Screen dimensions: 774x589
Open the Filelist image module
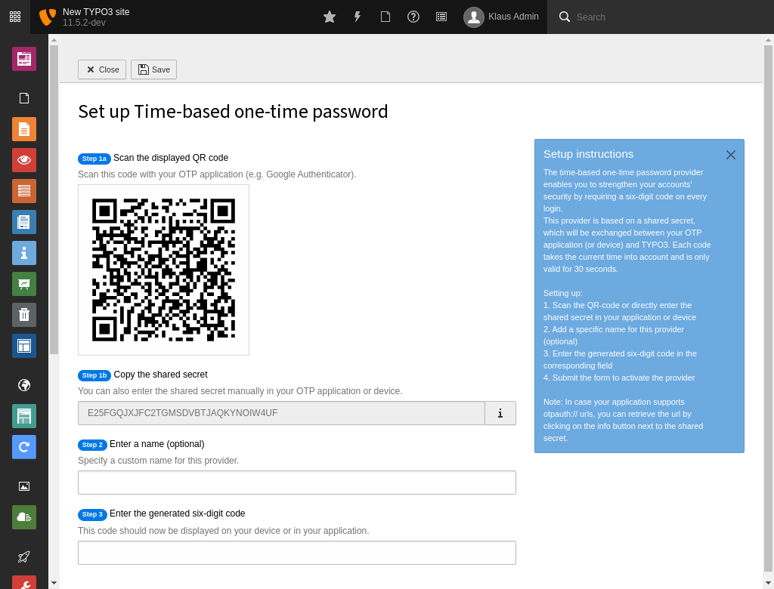[24, 486]
